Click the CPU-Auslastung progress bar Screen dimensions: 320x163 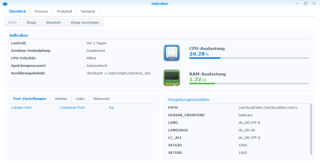(x=249, y=58)
